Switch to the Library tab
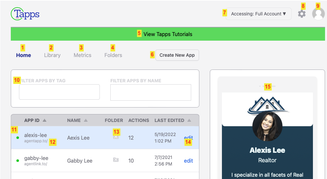Screen dimensions: 327x179 tap(52, 55)
